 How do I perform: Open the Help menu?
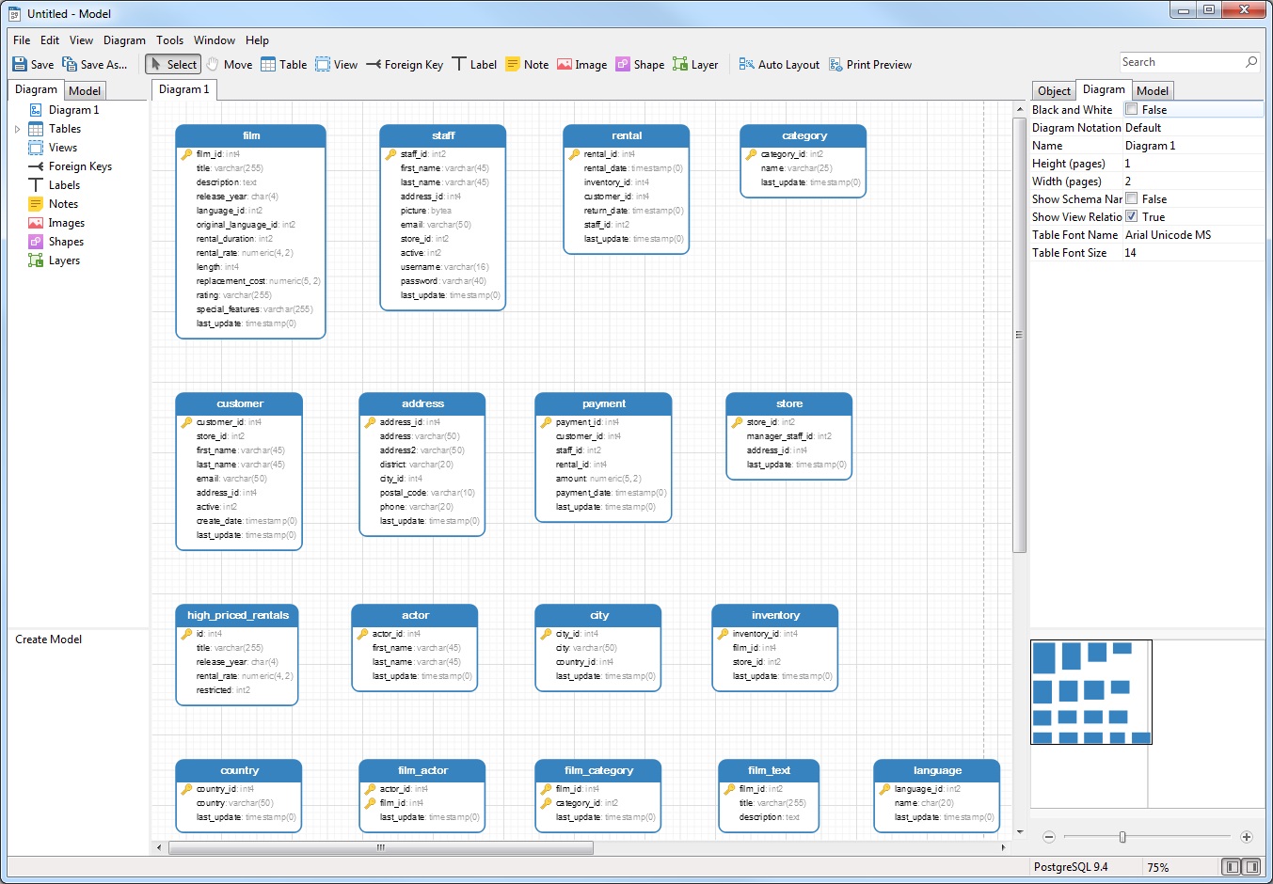tap(257, 40)
